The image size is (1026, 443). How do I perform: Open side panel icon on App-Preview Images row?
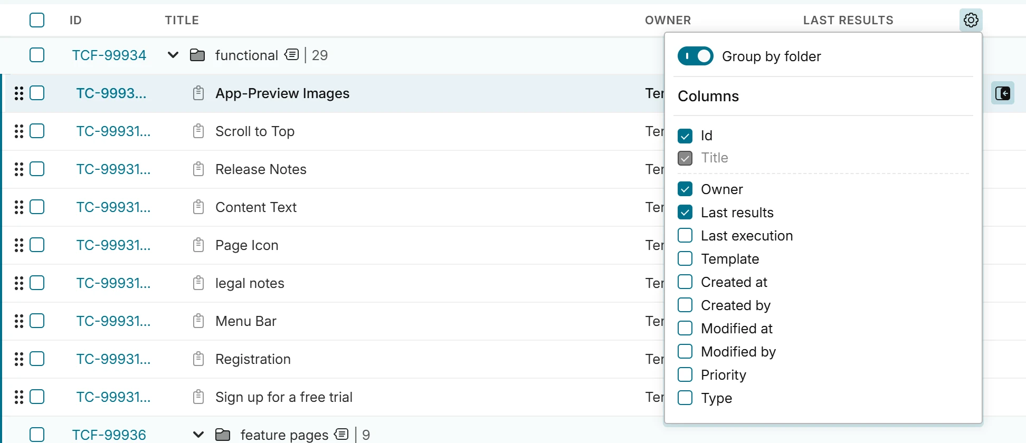pyautogui.click(x=1003, y=93)
